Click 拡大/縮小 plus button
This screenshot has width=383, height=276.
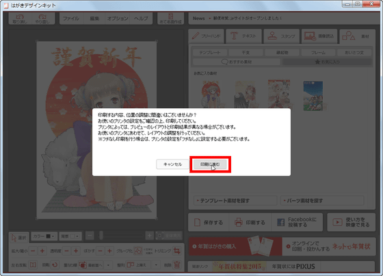(42, 251)
